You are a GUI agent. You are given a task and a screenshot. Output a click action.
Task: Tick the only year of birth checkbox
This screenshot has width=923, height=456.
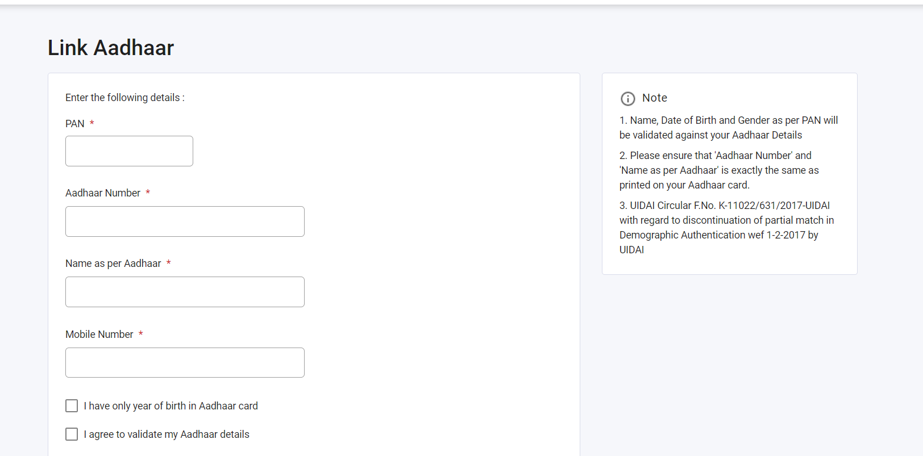pyautogui.click(x=72, y=405)
